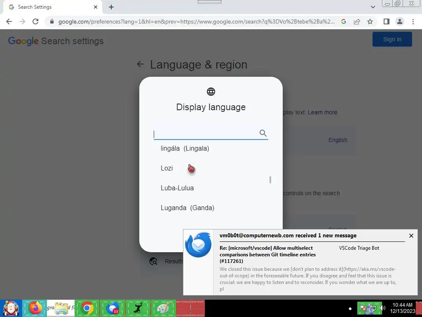Open file explorer folder in taskbar

click(x=61, y=308)
